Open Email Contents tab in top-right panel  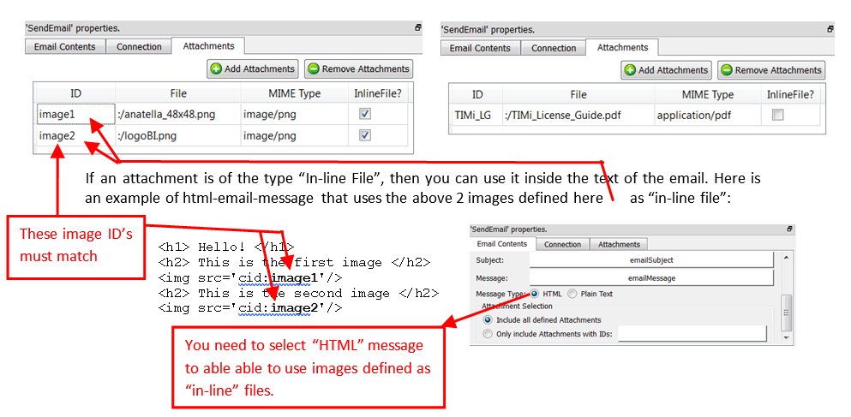[x=480, y=48]
